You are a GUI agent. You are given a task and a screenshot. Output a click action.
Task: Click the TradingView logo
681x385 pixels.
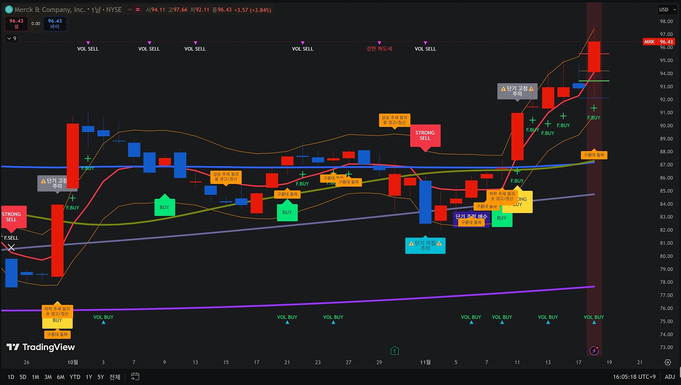pos(41,347)
